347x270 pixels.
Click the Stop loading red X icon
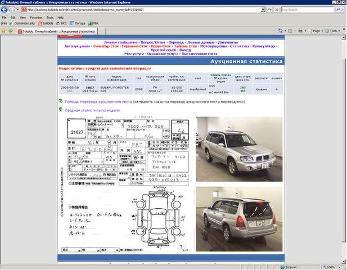277,10
